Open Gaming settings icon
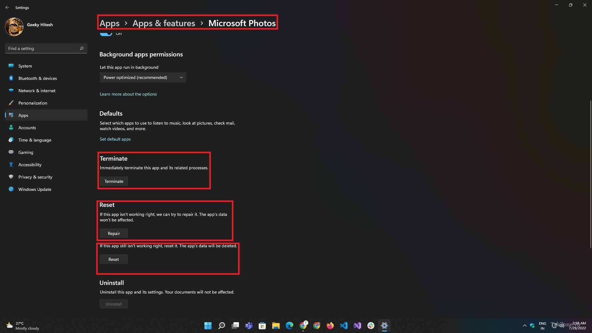The height and width of the screenshot is (333, 592). point(11,152)
